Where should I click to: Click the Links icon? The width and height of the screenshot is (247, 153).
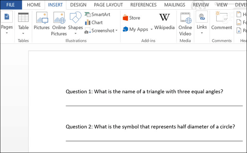(202, 17)
